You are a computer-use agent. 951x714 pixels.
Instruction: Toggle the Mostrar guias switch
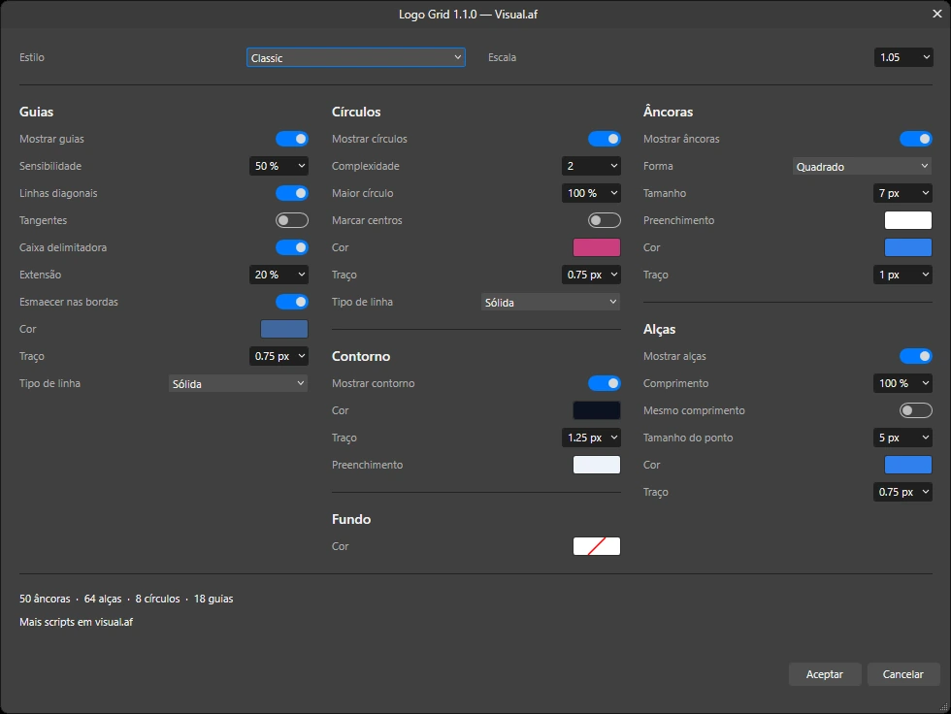pos(292,139)
